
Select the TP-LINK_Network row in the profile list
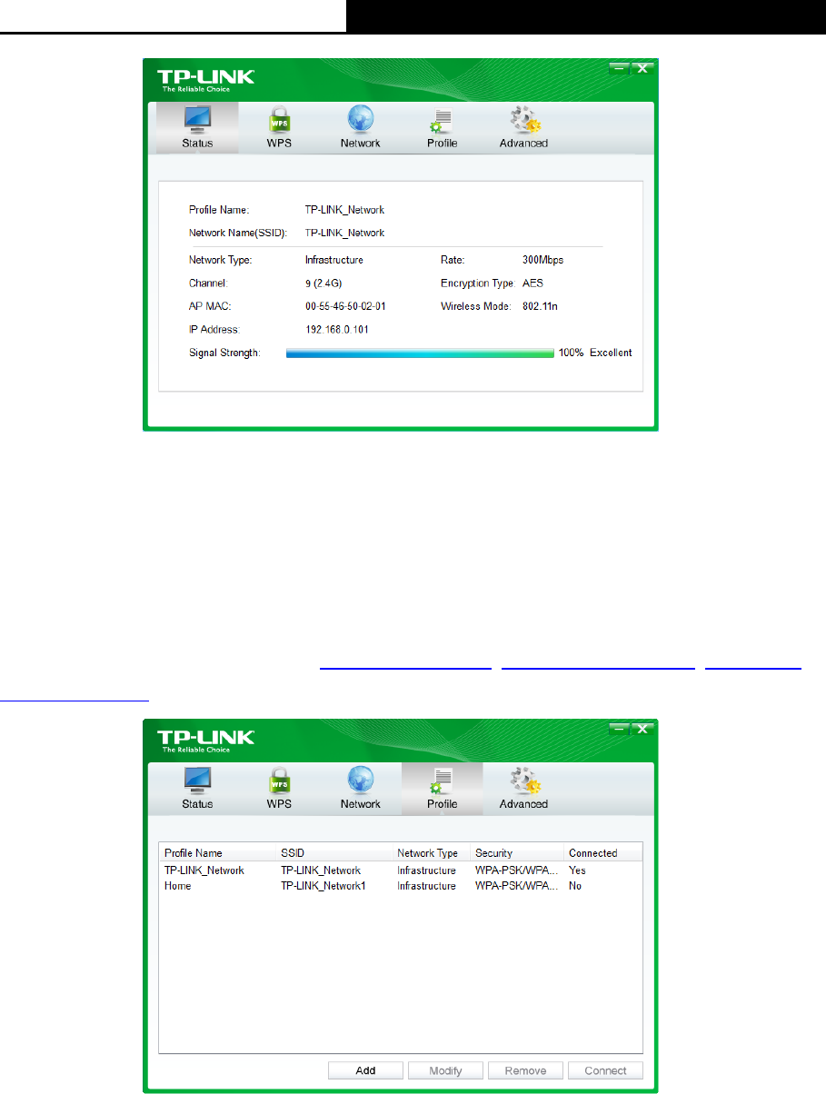[401, 870]
